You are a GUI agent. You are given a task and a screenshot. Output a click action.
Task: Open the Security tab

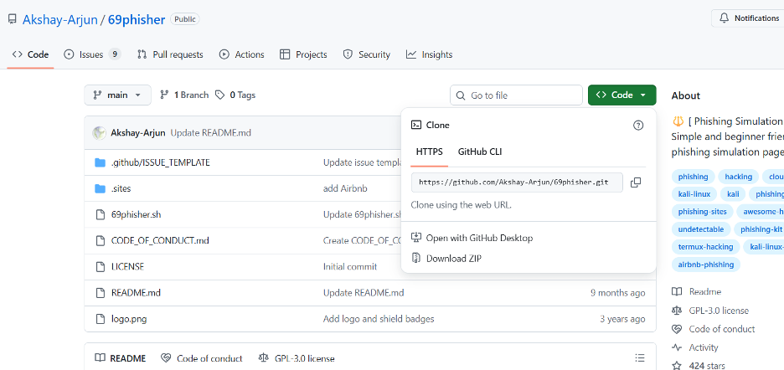point(367,54)
